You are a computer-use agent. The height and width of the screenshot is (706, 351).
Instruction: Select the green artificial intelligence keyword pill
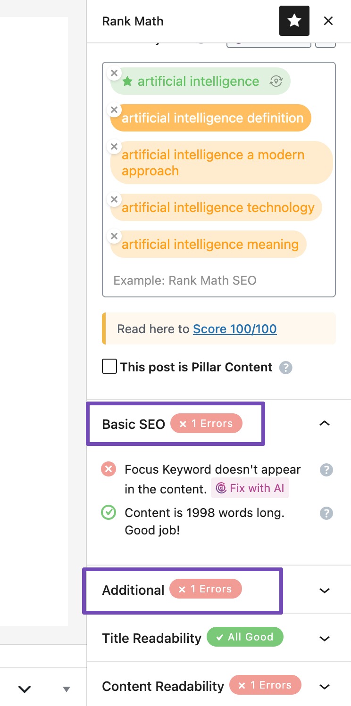(198, 81)
